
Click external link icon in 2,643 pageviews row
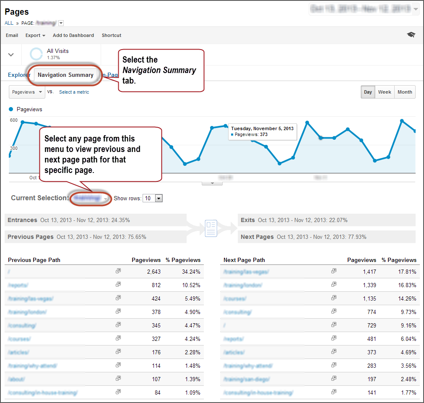coord(118,271)
